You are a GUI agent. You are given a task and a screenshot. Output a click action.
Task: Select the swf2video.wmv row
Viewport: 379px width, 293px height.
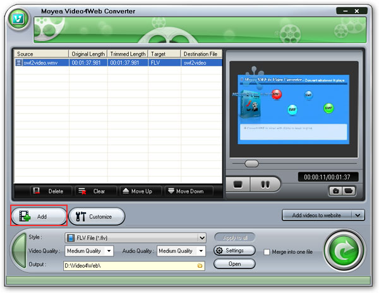coord(119,63)
